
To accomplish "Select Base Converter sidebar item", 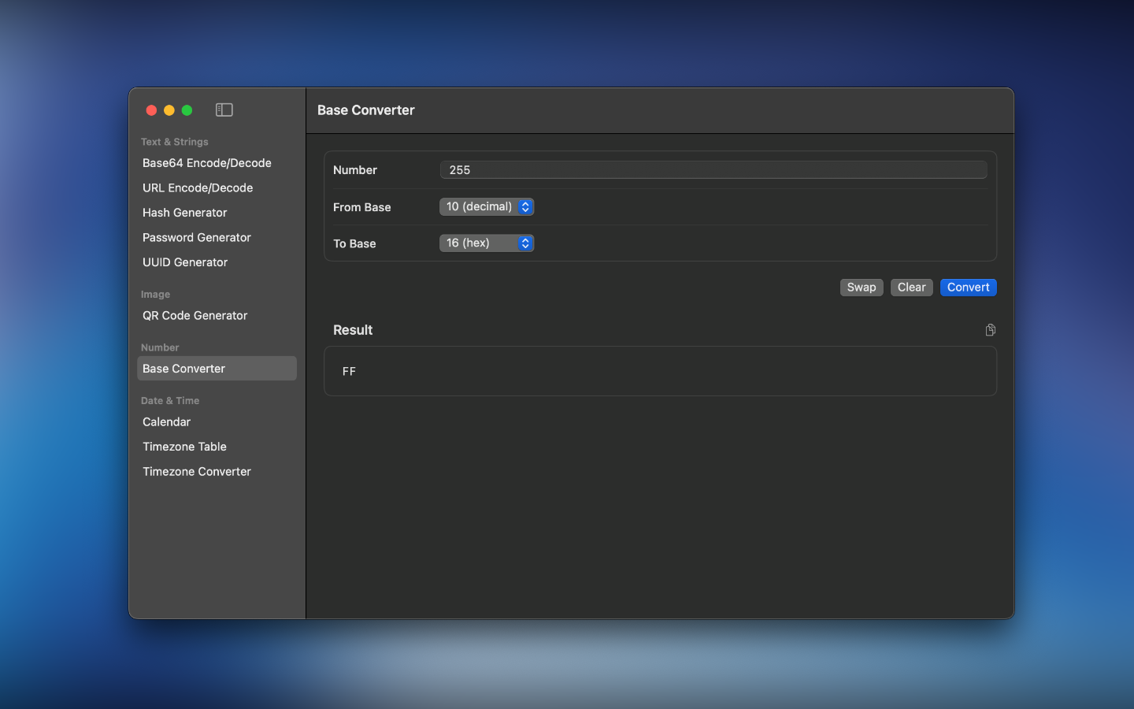I will 217,369.
